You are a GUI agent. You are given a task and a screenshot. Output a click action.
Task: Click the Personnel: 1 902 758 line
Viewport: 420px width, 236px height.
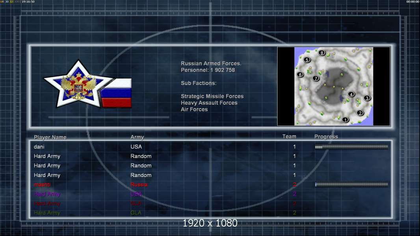coord(208,70)
